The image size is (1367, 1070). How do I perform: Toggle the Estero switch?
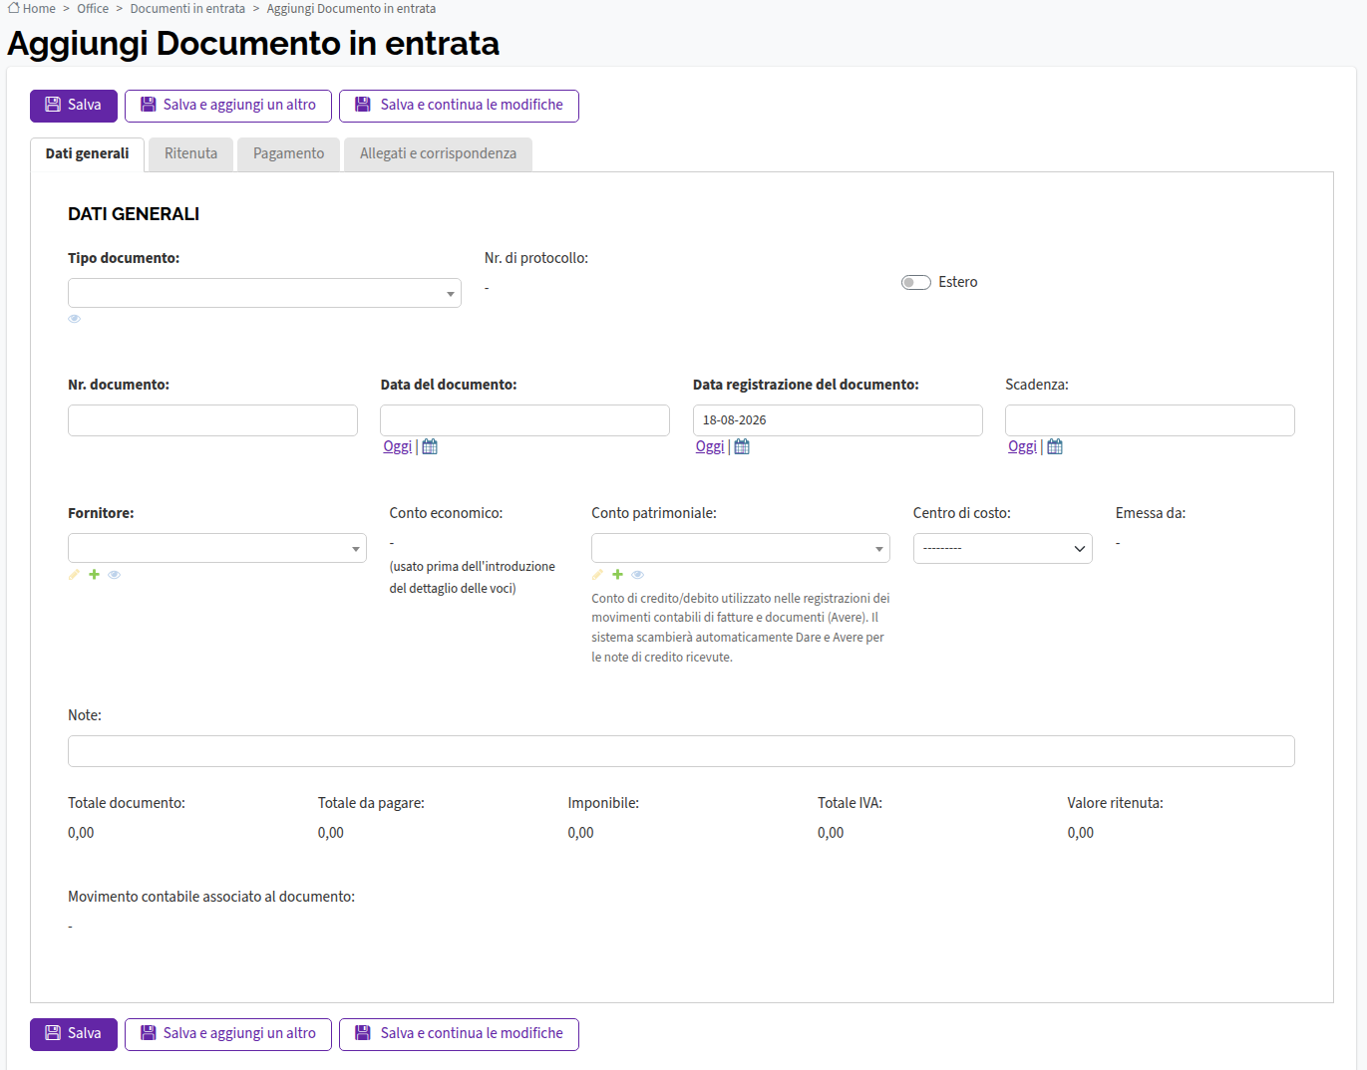pyautogui.click(x=915, y=282)
